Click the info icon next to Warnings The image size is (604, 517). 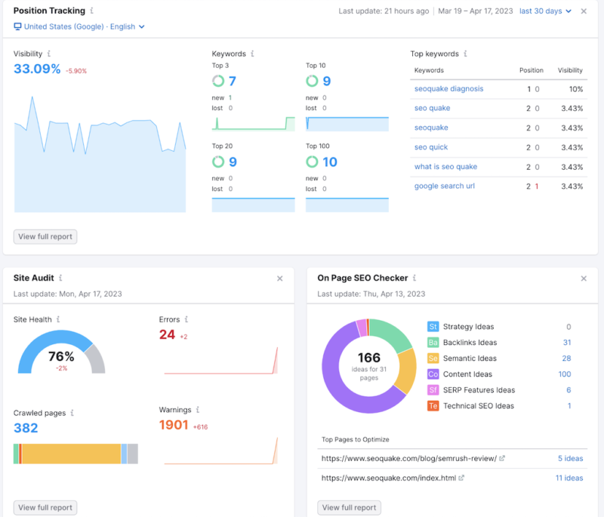[x=198, y=411]
